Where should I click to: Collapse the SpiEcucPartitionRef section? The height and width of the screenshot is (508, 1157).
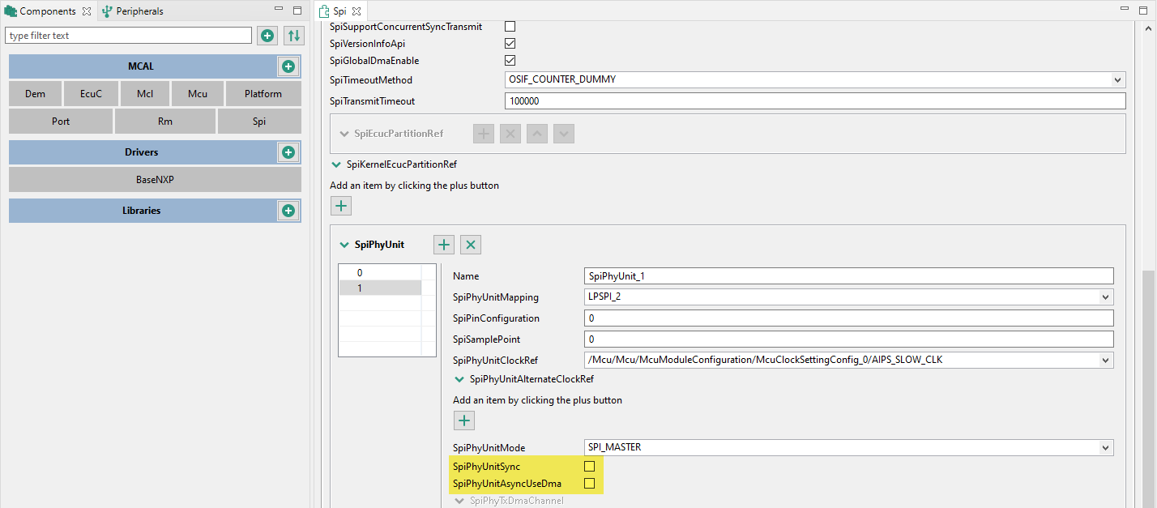tap(345, 134)
